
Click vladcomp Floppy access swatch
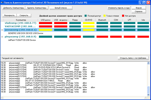click(x=75, y=23)
